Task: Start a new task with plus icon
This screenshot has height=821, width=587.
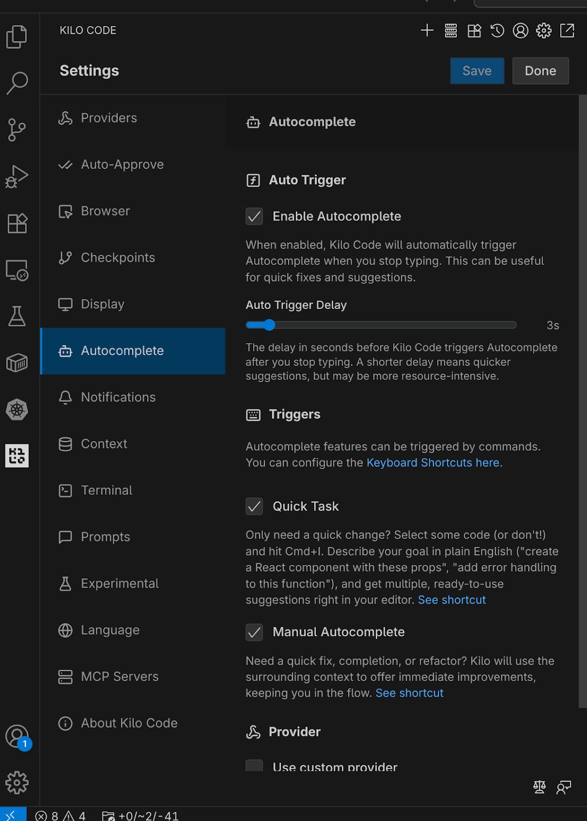Action: point(427,30)
